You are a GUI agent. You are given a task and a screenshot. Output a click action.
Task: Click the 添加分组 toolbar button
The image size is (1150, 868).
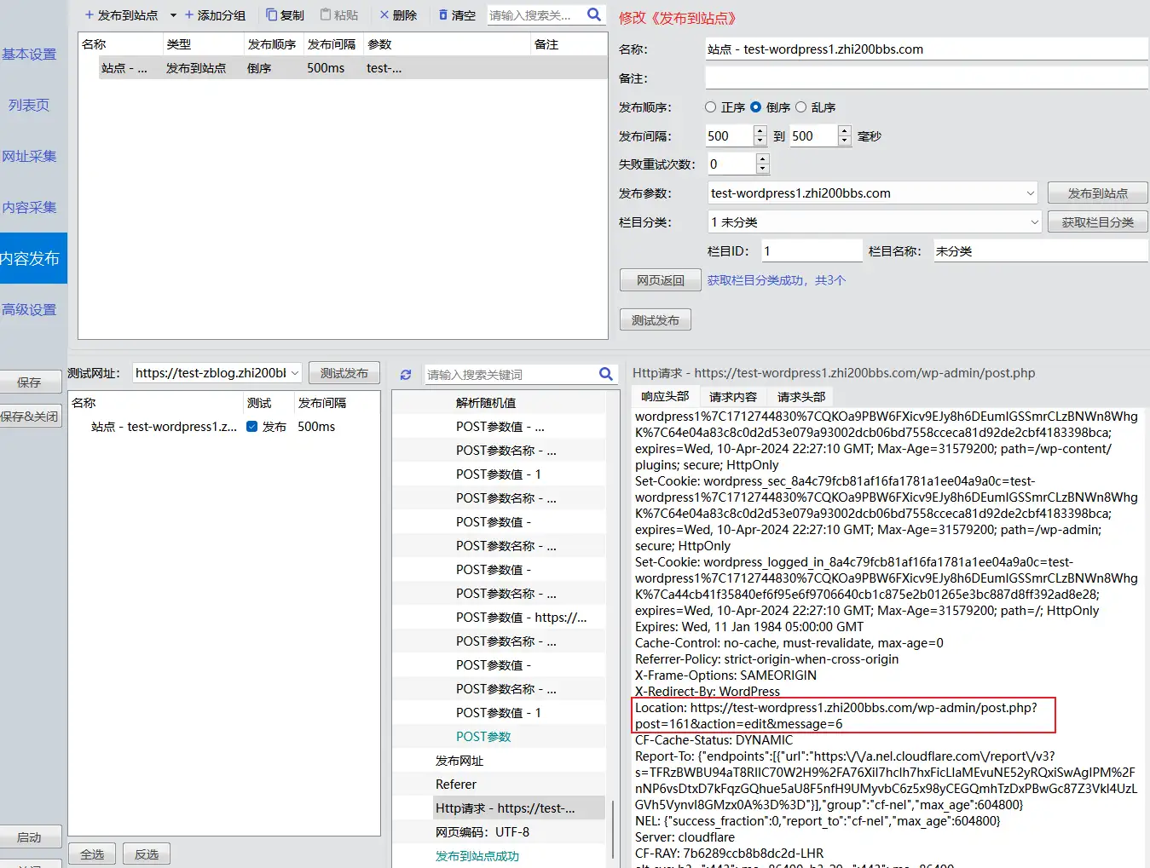click(215, 15)
